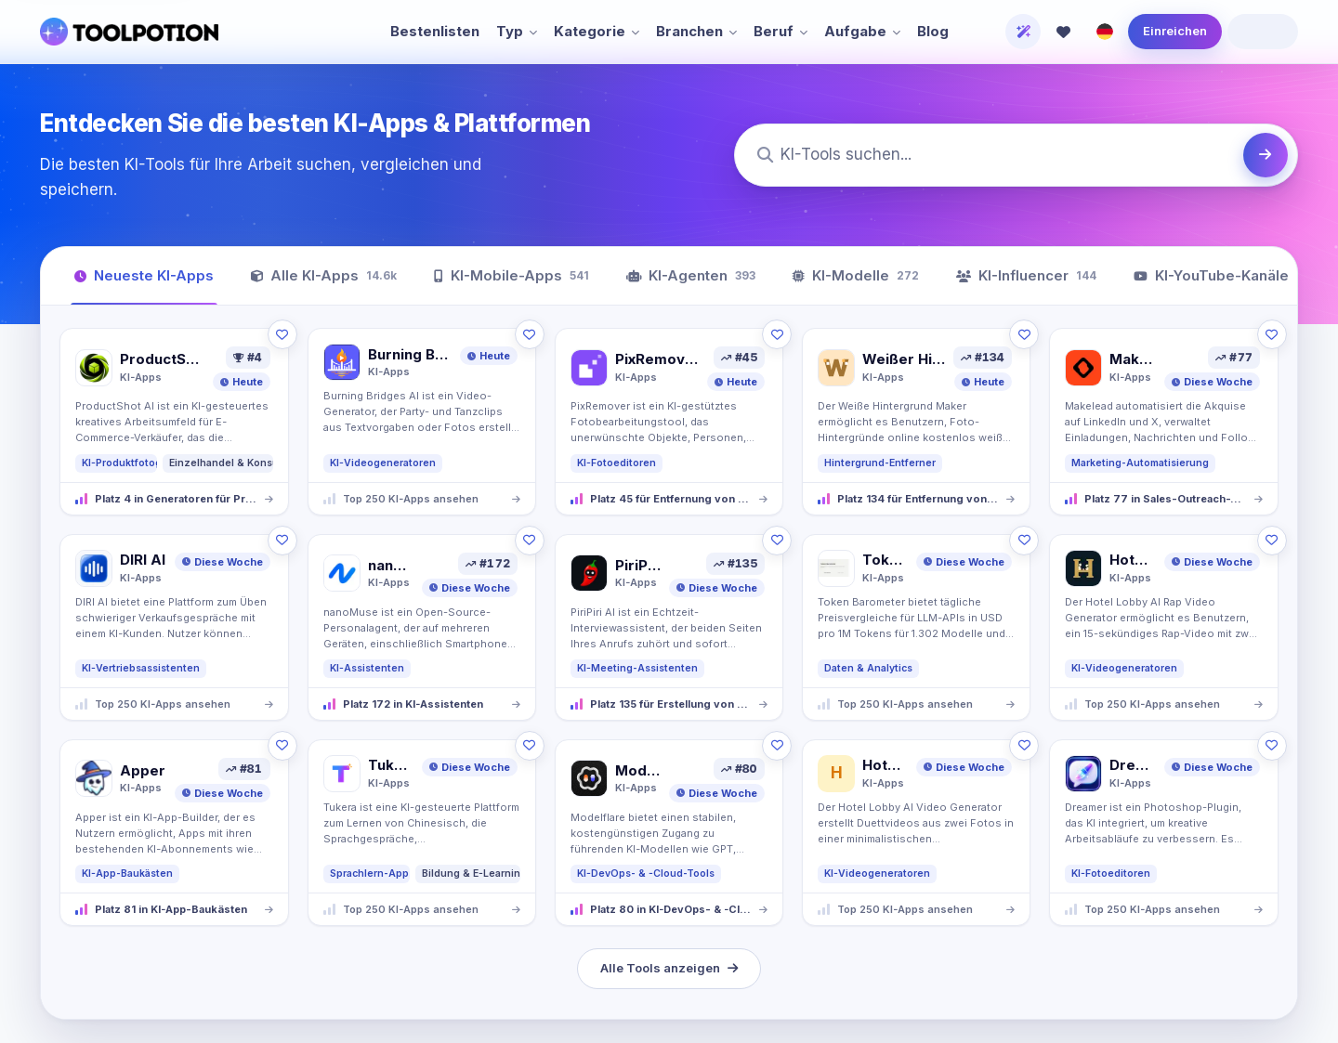The height and width of the screenshot is (1043, 1338).
Task: Open Apper wizard logo
Action: click(94, 778)
